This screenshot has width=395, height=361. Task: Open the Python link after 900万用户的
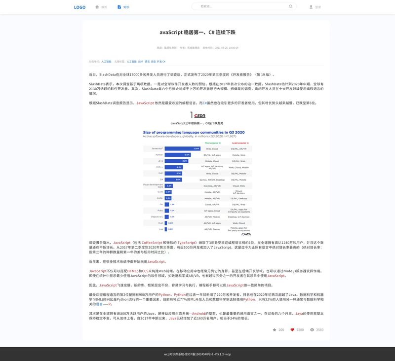[164, 294]
